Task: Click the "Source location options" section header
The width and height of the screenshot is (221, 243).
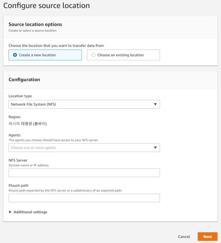Action: tap(35, 24)
